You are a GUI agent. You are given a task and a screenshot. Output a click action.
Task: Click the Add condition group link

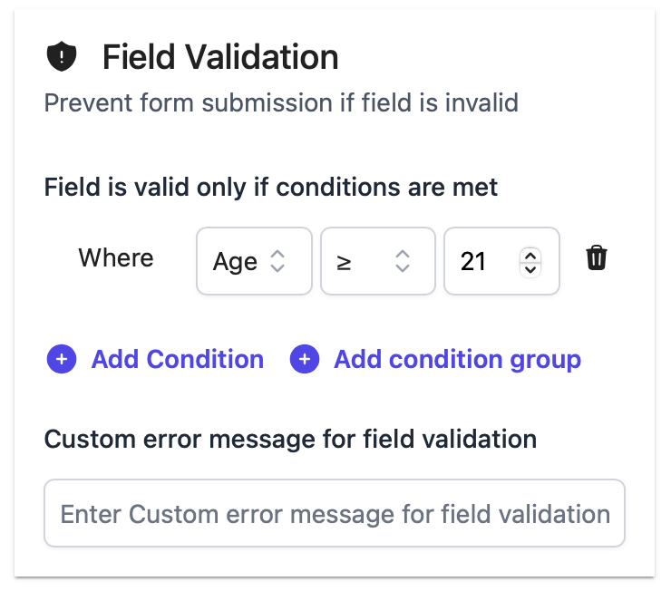coord(458,359)
